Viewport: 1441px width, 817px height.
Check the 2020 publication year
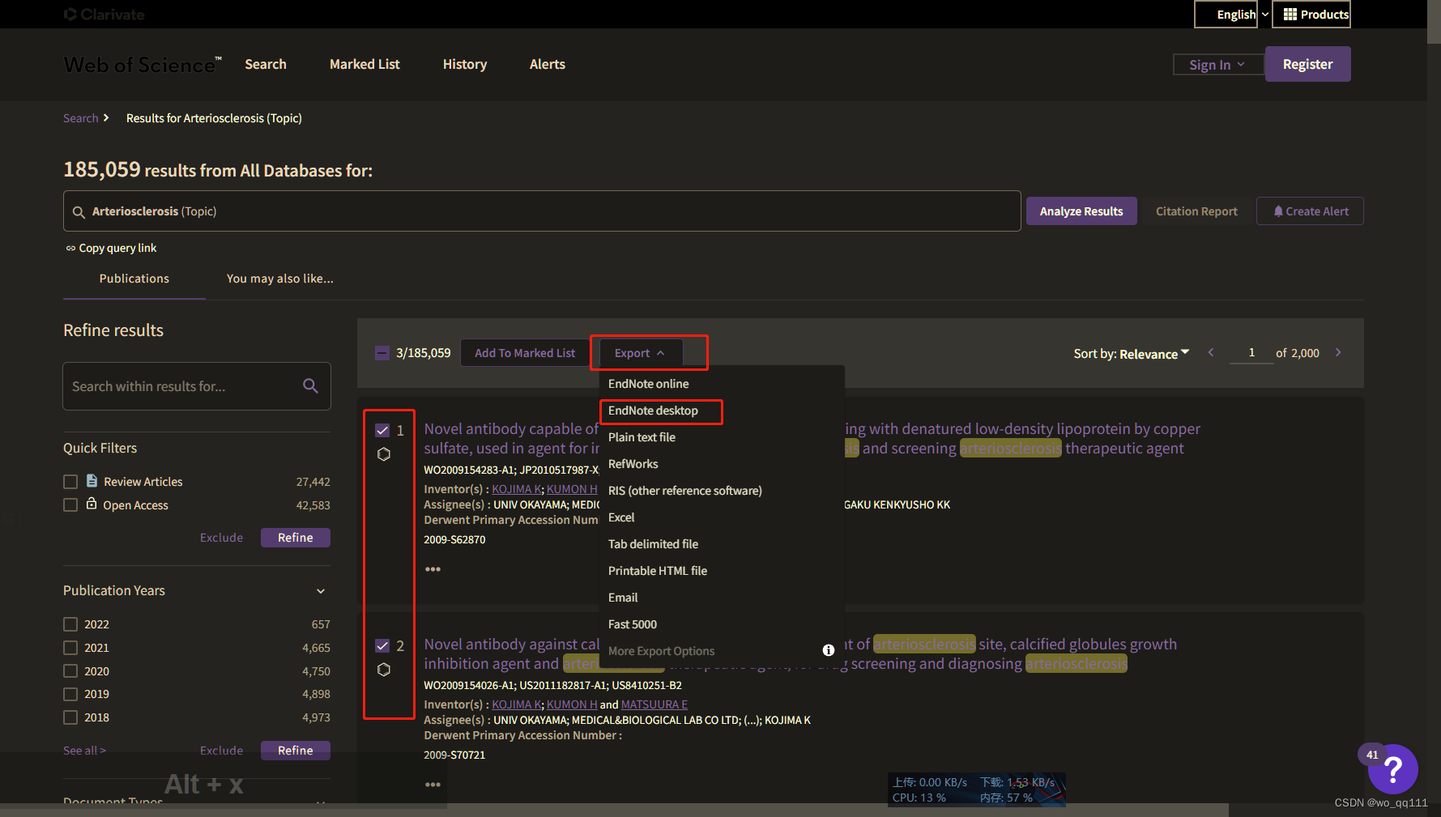click(x=70, y=671)
